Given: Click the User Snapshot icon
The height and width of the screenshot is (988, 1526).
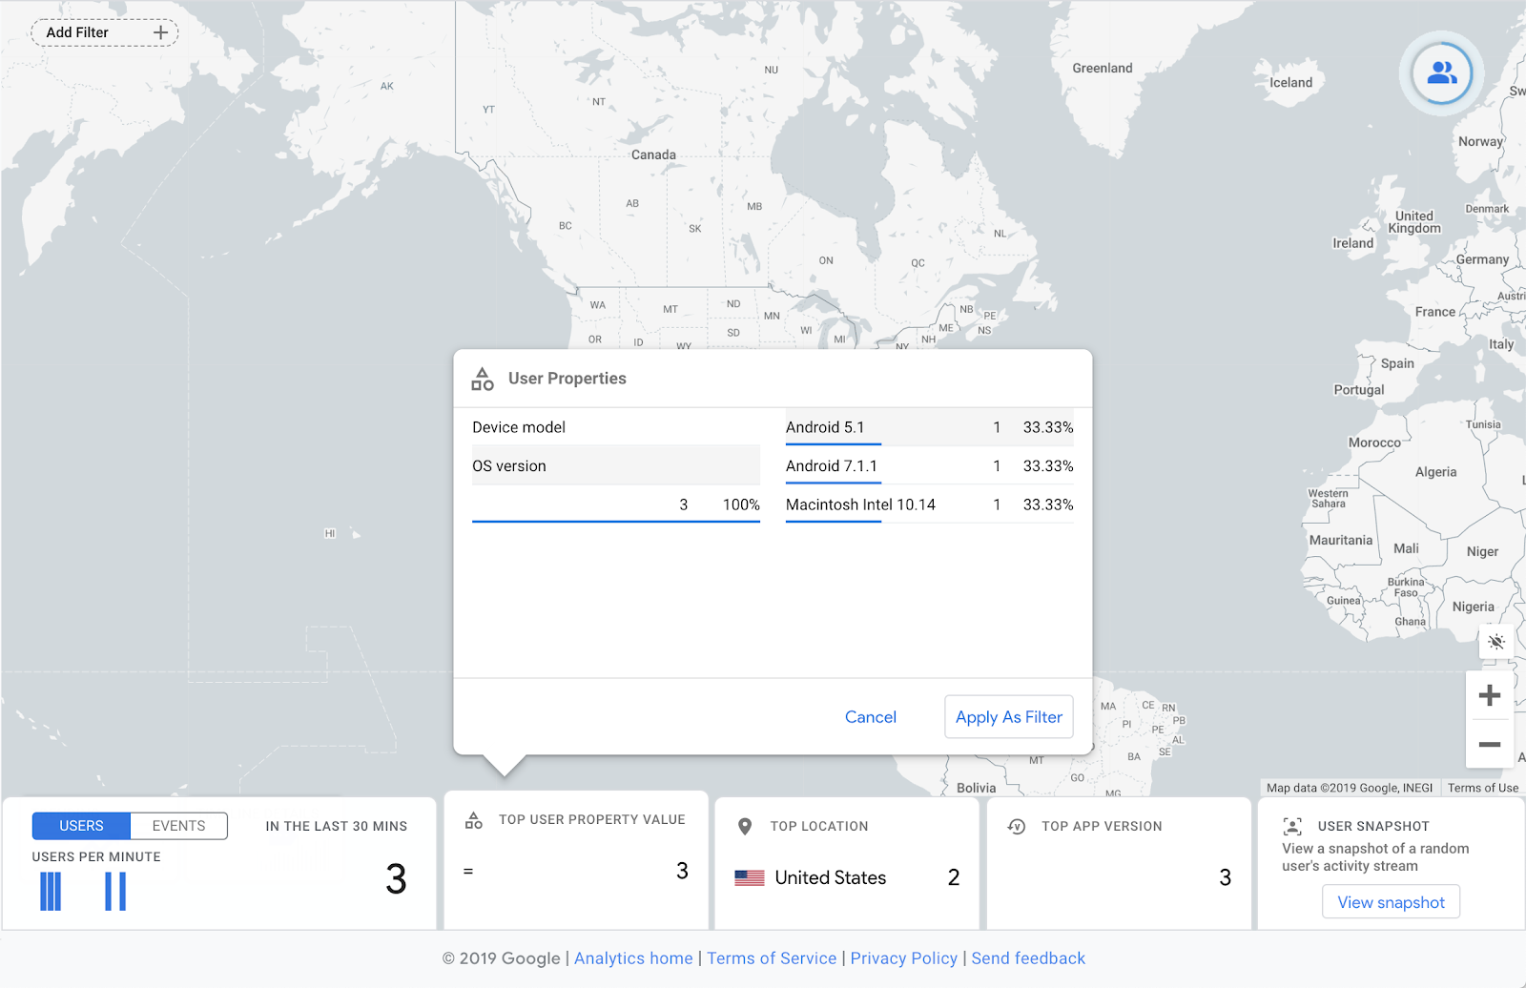Looking at the screenshot, I should [x=1292, y=826].
